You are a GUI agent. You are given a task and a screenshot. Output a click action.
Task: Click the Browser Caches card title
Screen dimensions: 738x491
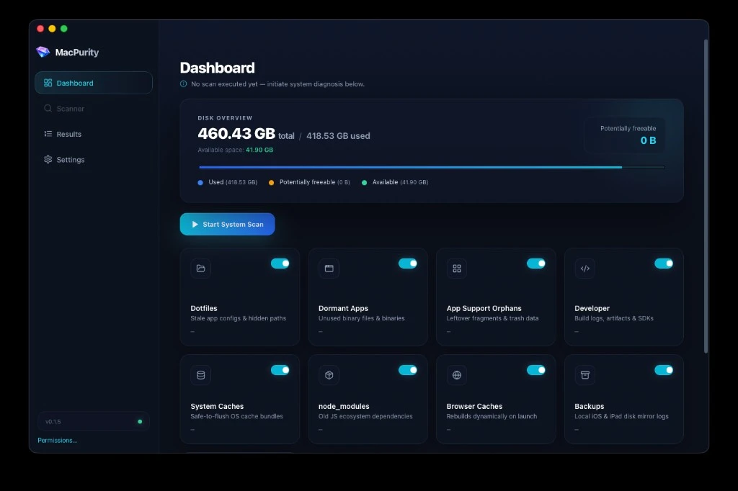point(474,406)
